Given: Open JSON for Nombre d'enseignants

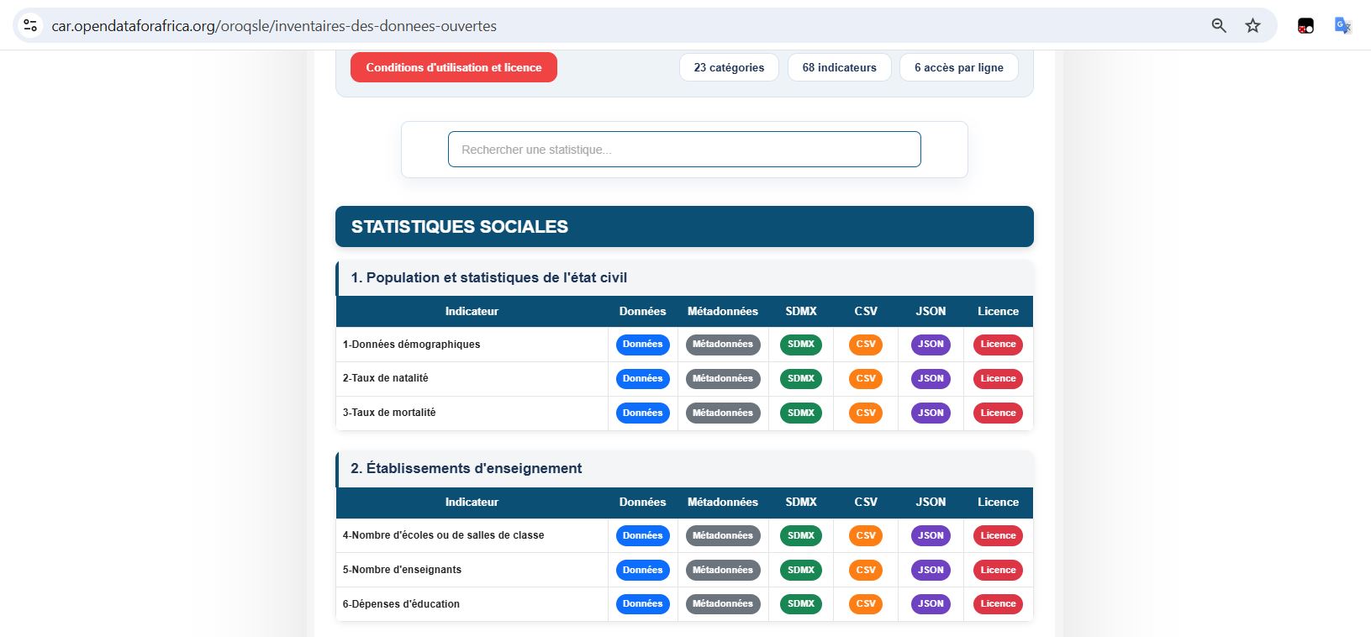Looking at the screenshot, I should click(x=931, y=571).
